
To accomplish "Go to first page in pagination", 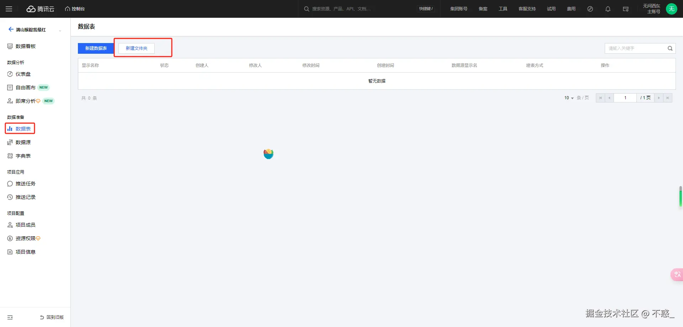I will 600,98.
